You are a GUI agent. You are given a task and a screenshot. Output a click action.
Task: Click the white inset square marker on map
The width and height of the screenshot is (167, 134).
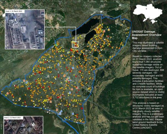[76, 44]
